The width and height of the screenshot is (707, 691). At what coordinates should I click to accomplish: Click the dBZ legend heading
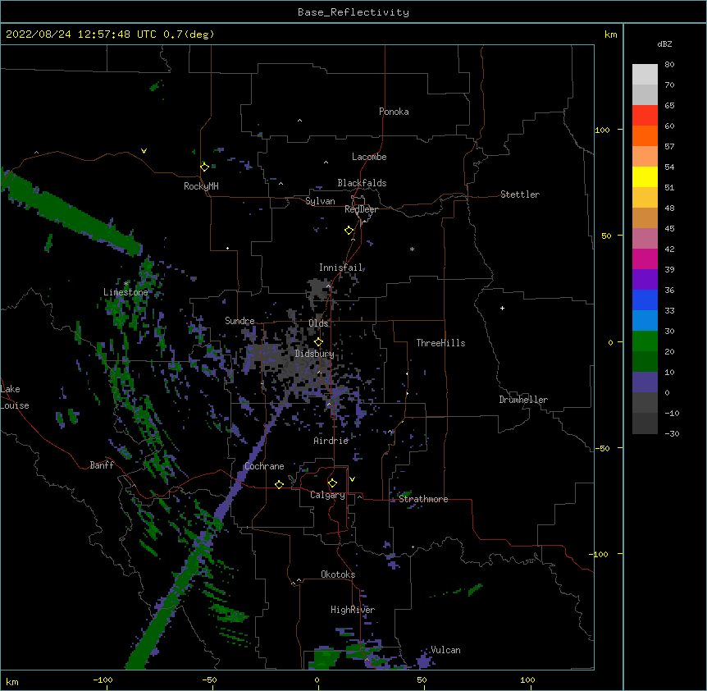click(664, 43)
